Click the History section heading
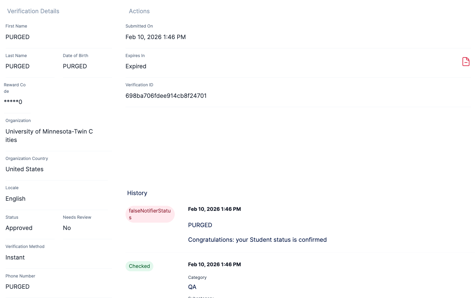 (137, 193)
